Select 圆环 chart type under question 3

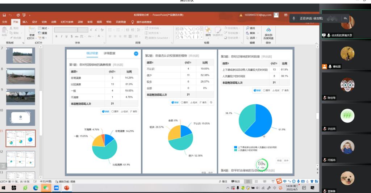pos(267,90)
